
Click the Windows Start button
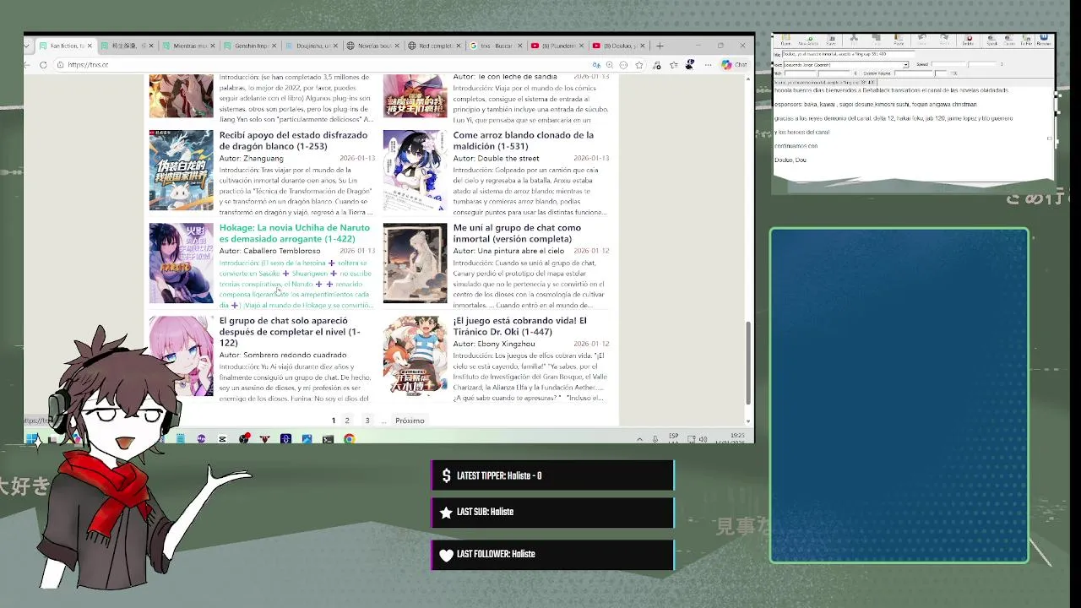point(32,438)
